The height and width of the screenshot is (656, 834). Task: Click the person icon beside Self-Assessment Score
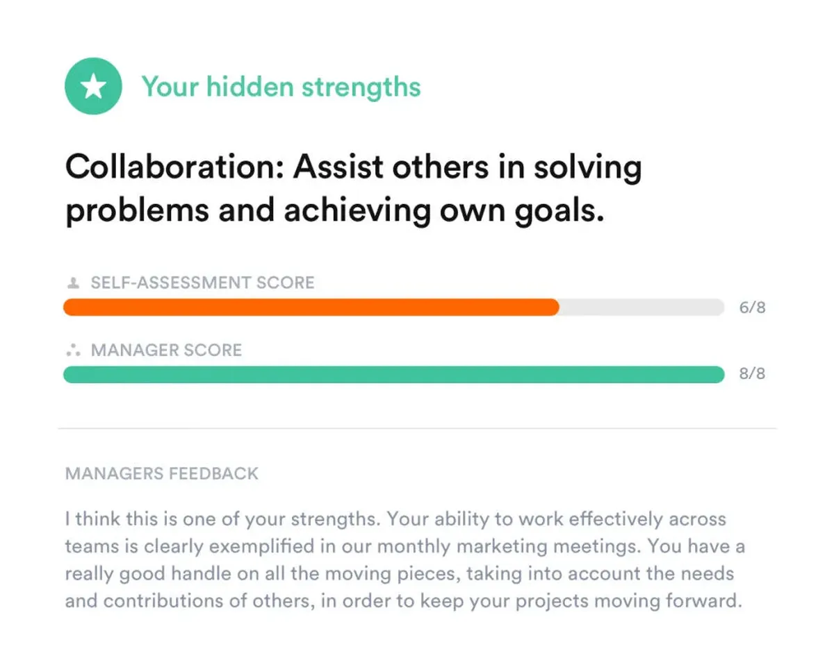[x=70, y=283]
